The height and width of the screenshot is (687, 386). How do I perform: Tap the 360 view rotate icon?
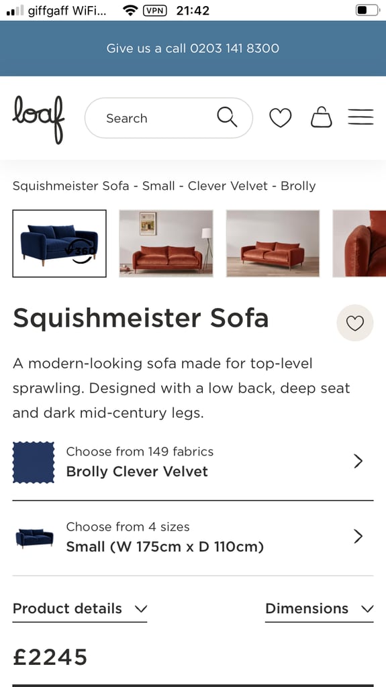(82, 252)
